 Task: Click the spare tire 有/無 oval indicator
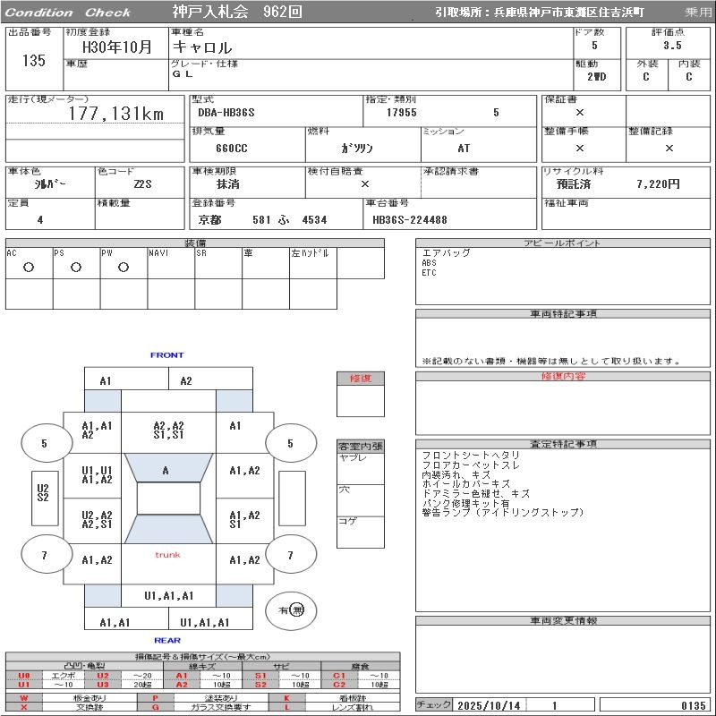pos(291,610)
